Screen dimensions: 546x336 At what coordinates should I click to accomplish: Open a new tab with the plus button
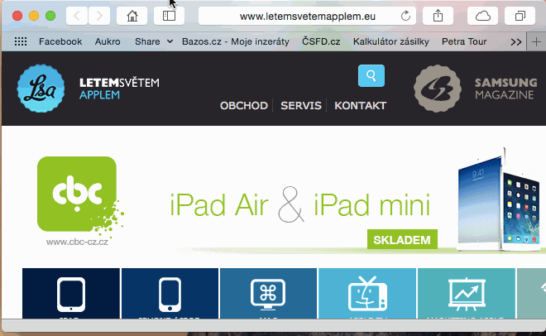point(536,41)
